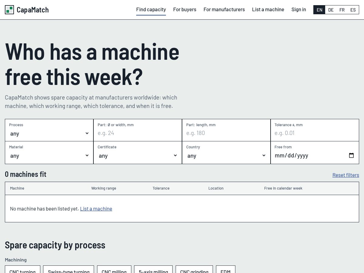Click Sign in
Viewport: 364px width, 273px height.
[x=299, y=9]
